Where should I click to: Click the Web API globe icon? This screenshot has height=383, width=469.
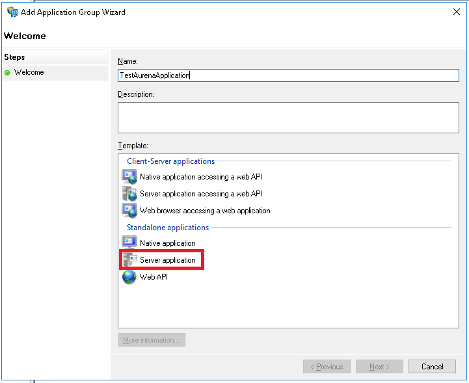click(129, 277)
